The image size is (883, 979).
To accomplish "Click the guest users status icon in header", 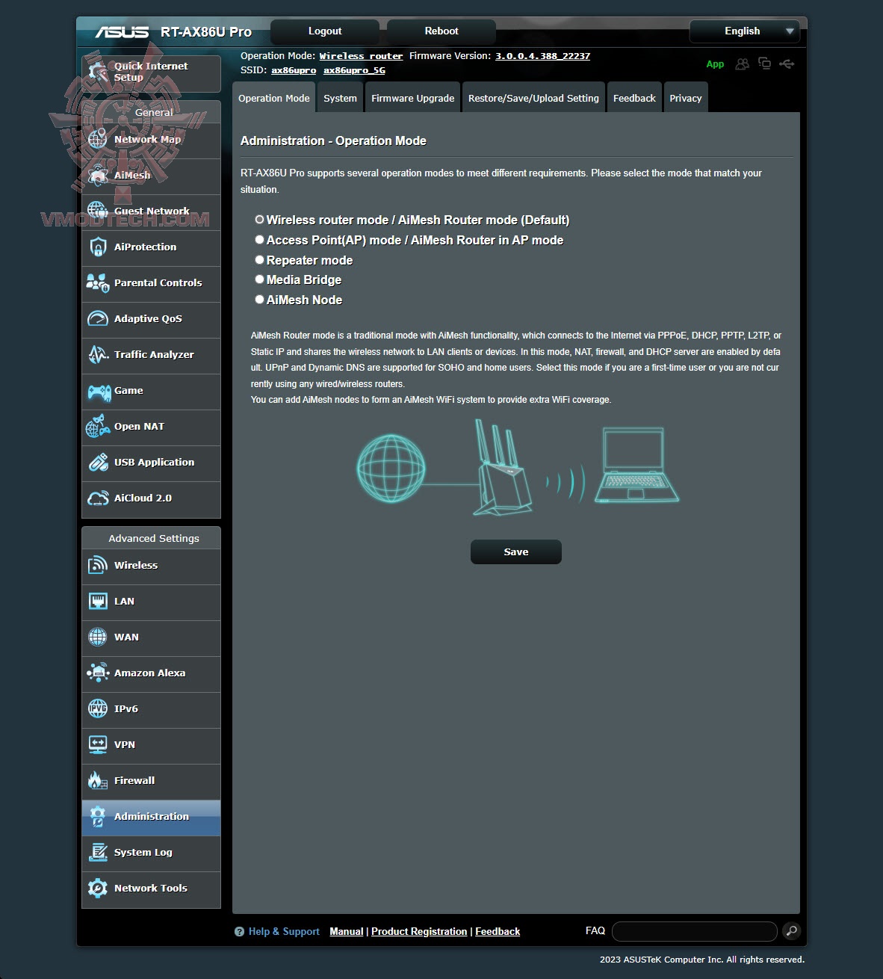I will (742, 64).
